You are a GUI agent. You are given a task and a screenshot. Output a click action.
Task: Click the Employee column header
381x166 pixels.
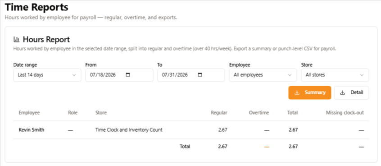click(29, 113)
